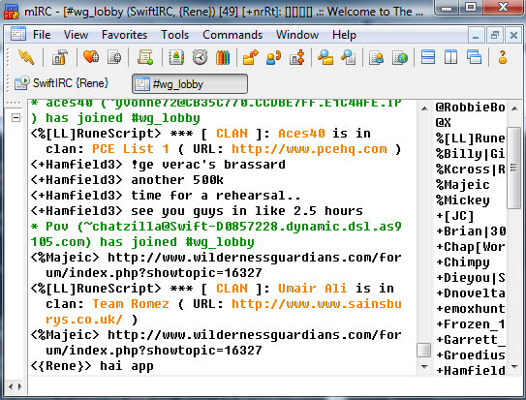Select +Frozen_1 in the nick list
Viewport: 526px width, 400px height.
(470, 323)
